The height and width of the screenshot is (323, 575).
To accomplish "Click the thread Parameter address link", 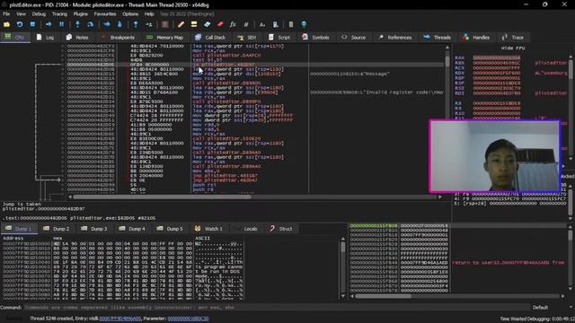I will (x=188, y=319).
